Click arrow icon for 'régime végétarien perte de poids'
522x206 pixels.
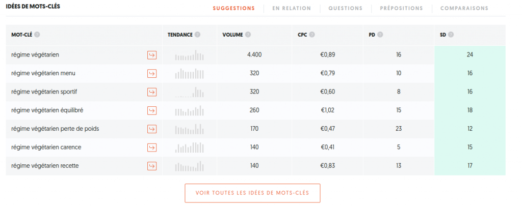[x=152, y=129]
